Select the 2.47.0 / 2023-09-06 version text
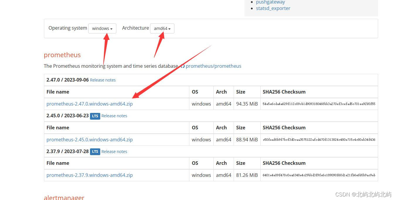Screen dimensions: 396x200 coord(67,80)
